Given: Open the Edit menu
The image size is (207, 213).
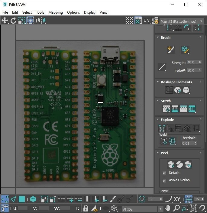Looking at the screenshot, I should (15, 12).
